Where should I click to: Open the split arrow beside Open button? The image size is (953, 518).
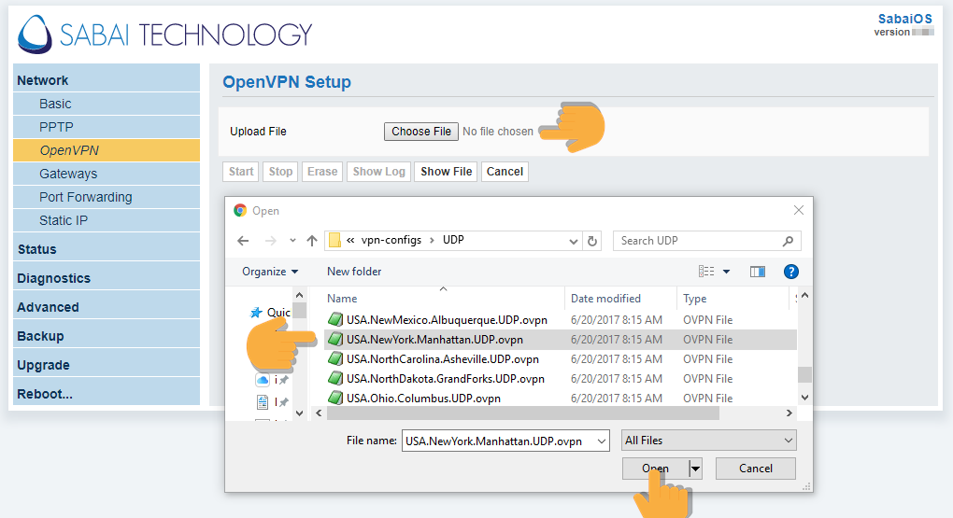[695, 469]
